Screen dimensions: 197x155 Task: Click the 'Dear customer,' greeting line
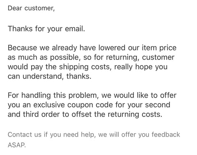31,8
